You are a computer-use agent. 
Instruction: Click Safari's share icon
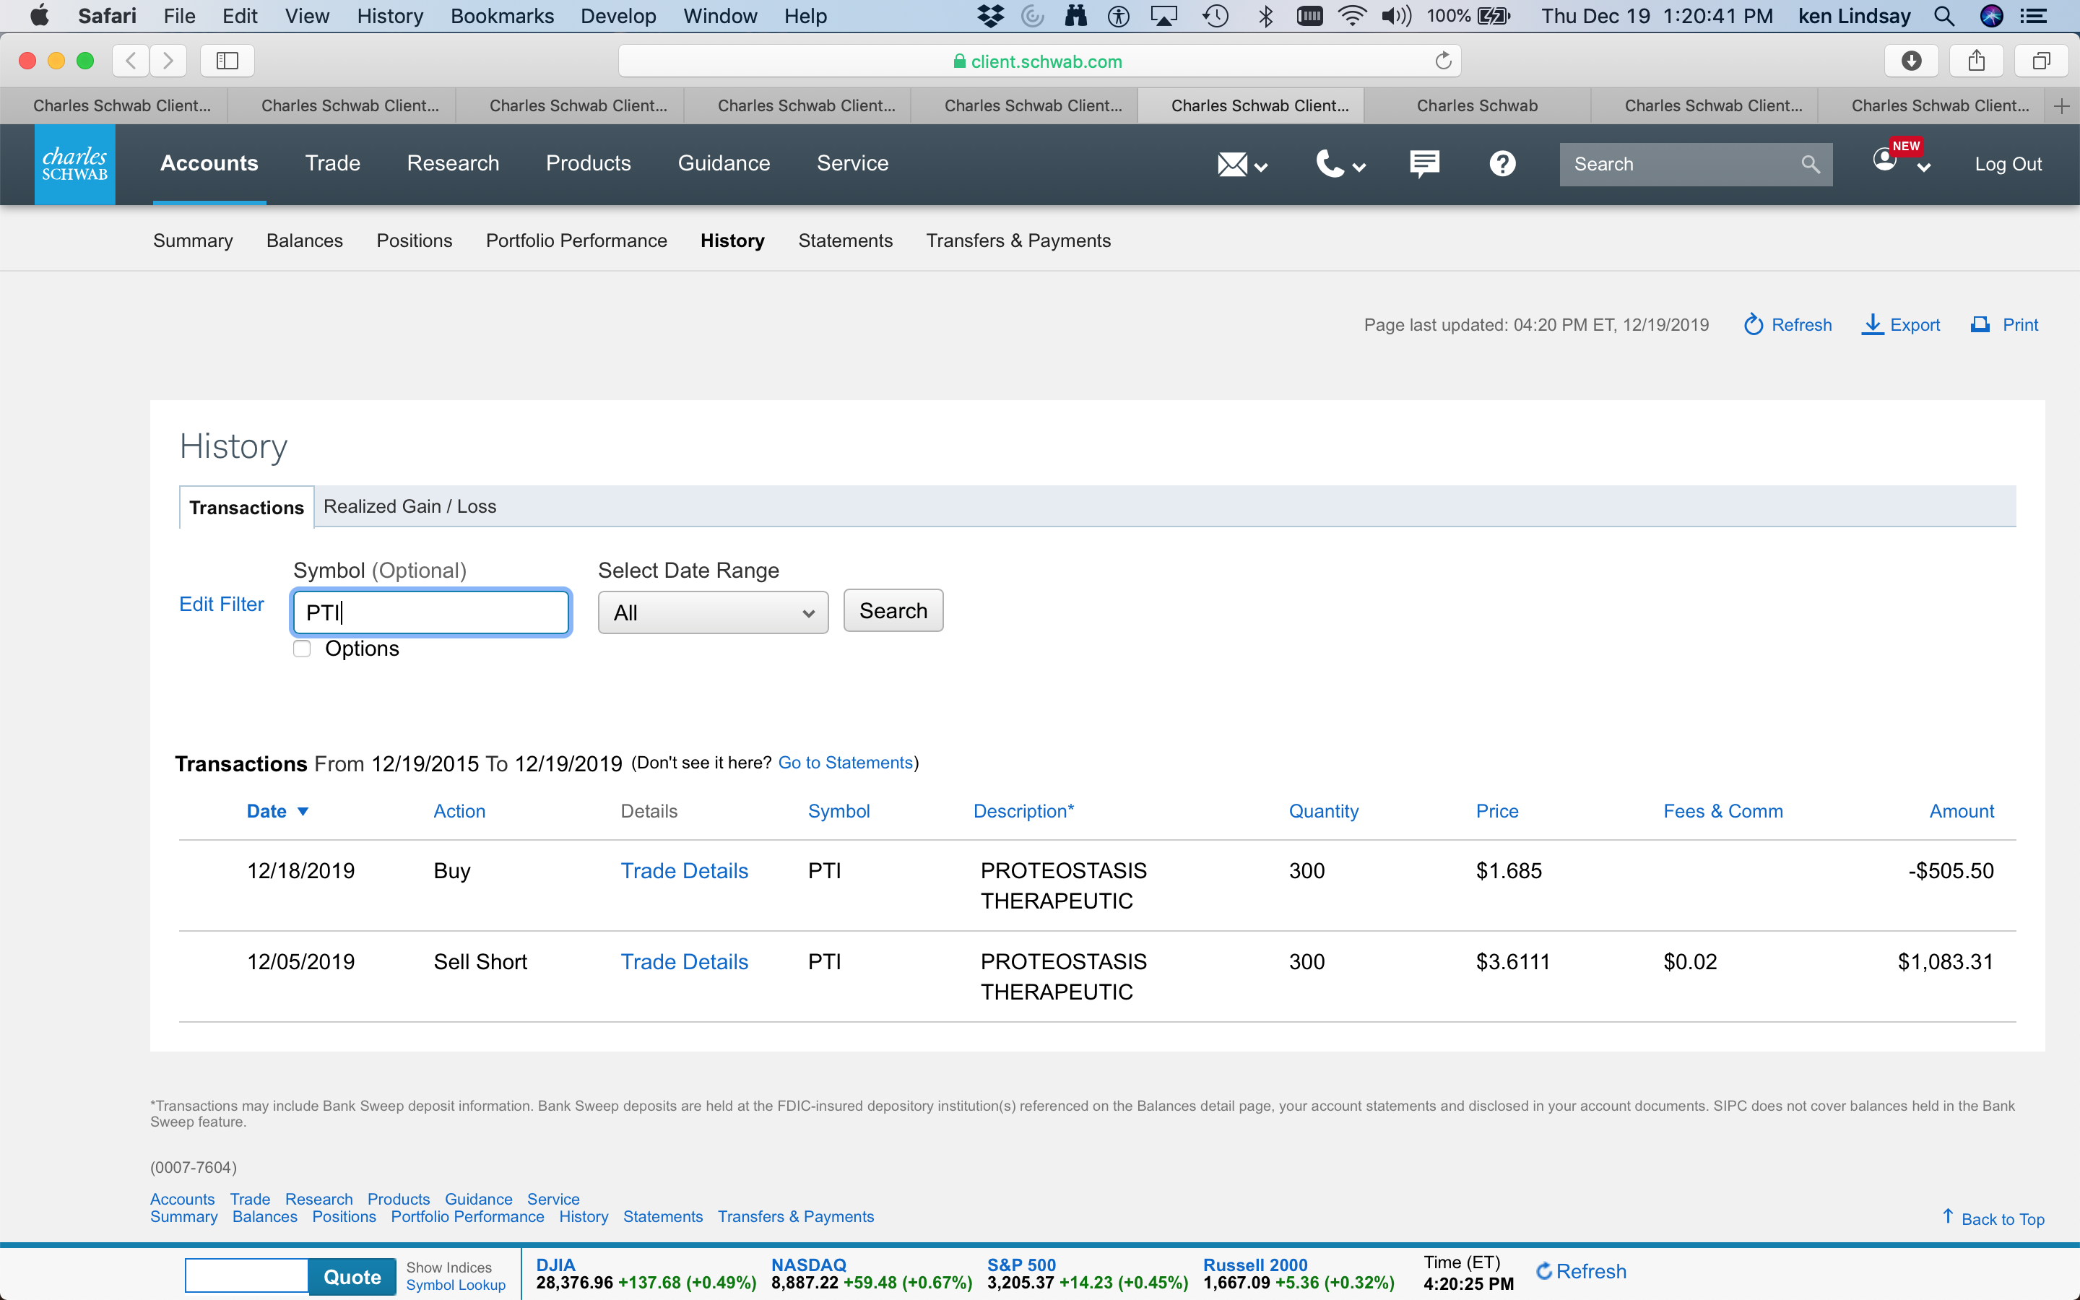point(1976,61)
